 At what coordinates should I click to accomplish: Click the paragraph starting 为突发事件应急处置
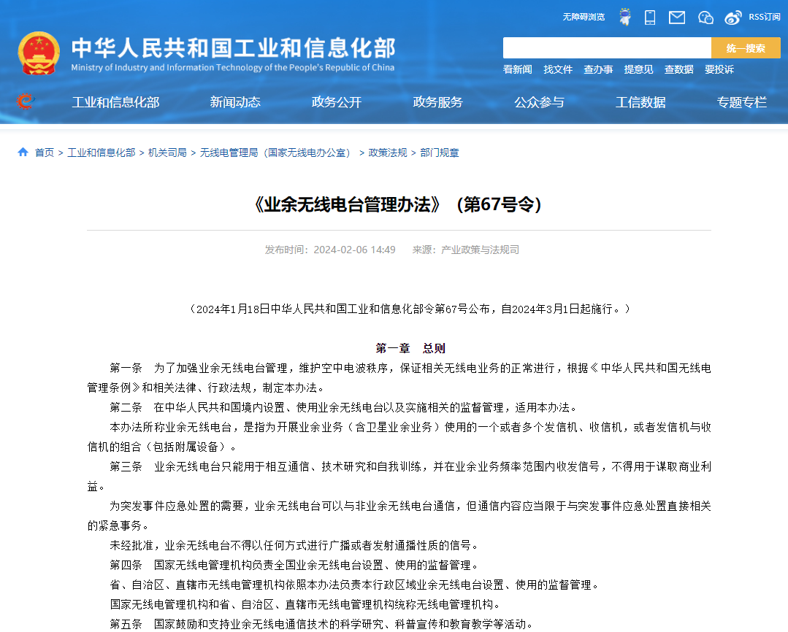pos(399,515)
